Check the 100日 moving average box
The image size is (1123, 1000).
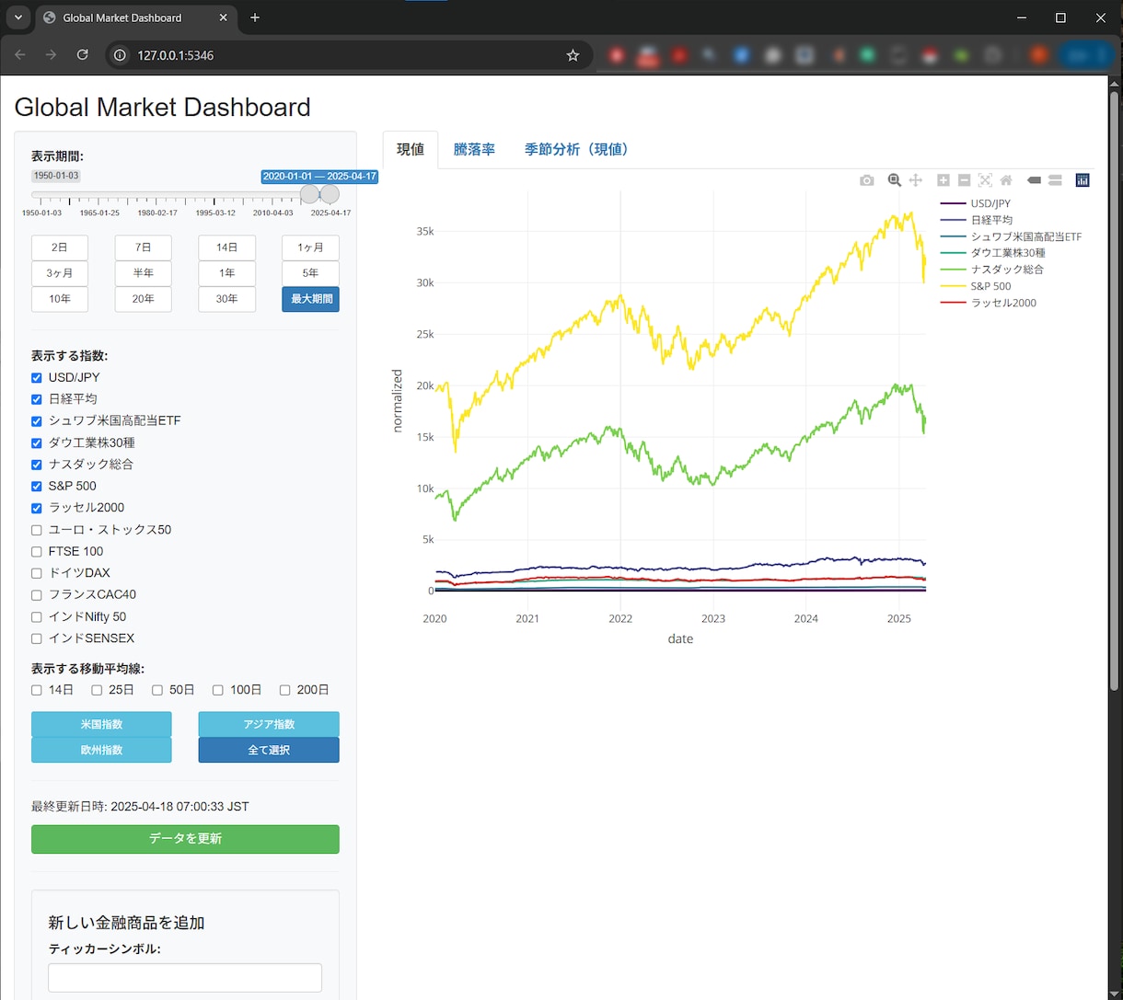[218, 690]
